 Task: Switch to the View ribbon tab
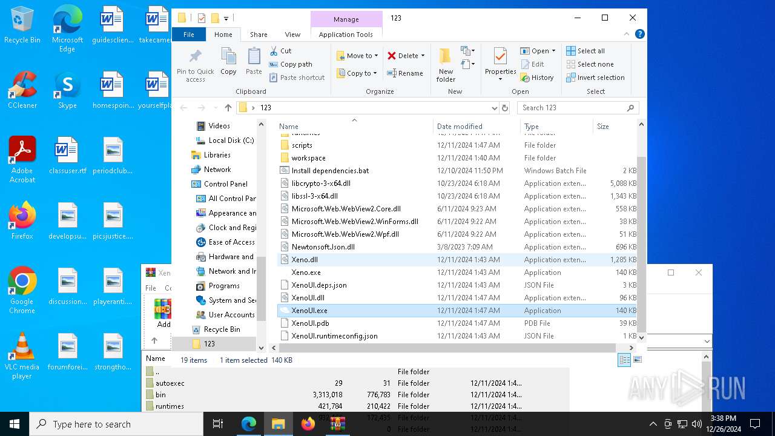coord(292,35)
